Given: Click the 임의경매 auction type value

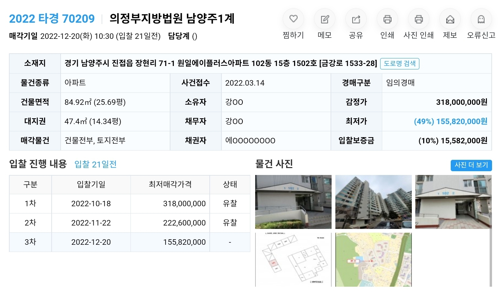Looking at the screenshot, I should (400, 83).
